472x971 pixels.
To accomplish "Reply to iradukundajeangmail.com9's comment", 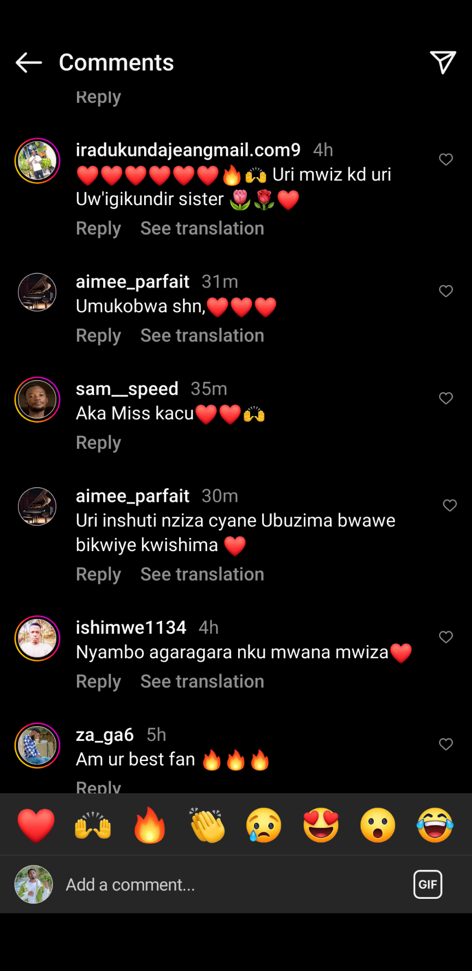I will 98,228.
